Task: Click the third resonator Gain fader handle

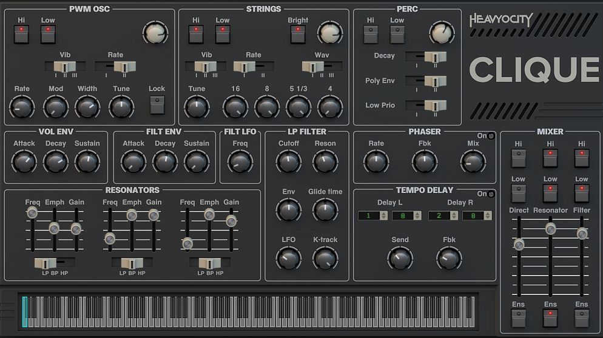Action: [231, 221]
